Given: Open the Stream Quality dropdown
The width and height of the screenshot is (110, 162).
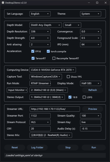Looking at the screenshot, I should (x=91, y=116).
